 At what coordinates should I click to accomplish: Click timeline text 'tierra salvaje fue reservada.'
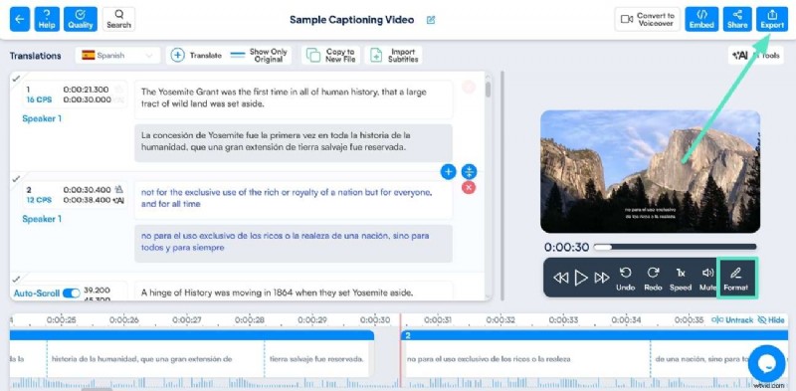316,359
